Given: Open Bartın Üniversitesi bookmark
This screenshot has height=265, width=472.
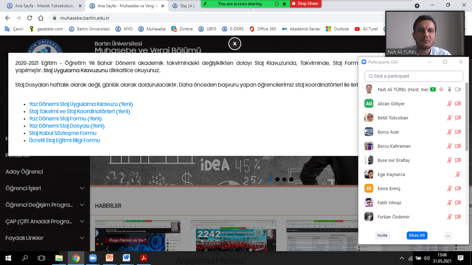Looking at the screenshot, I should (x=89, y=29).
